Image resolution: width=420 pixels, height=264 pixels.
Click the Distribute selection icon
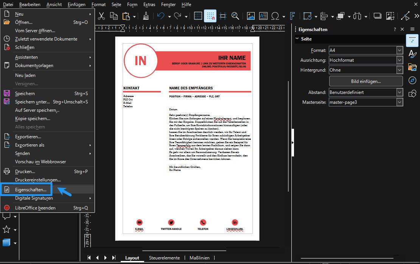tap(357, 16)
